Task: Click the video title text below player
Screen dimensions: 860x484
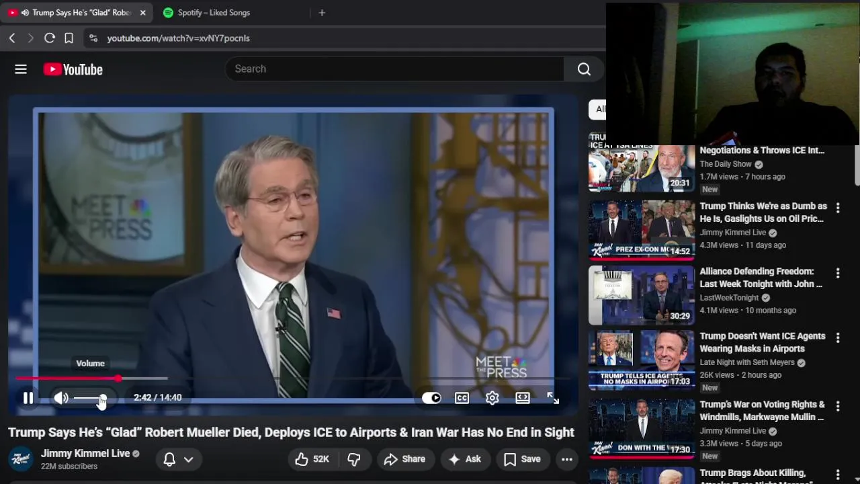Action: pos(291,432)
